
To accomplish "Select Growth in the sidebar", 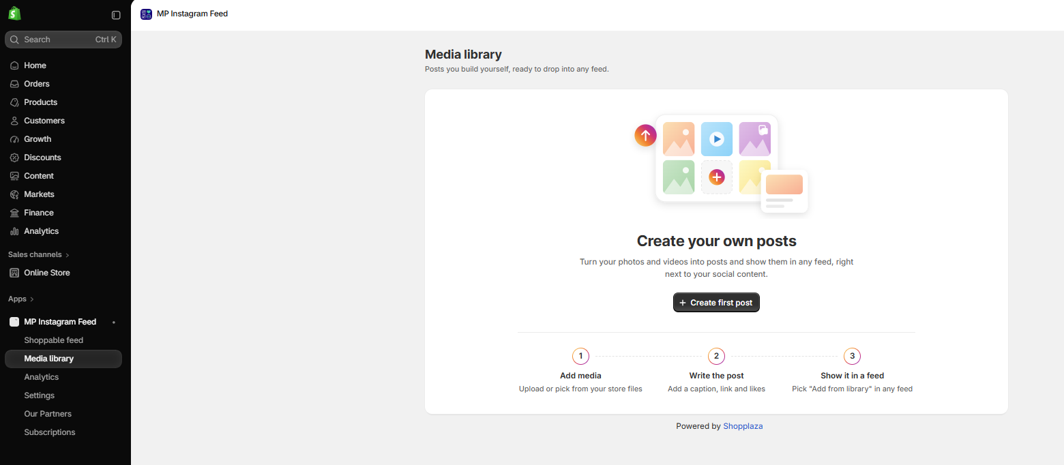I will point(63,139).
